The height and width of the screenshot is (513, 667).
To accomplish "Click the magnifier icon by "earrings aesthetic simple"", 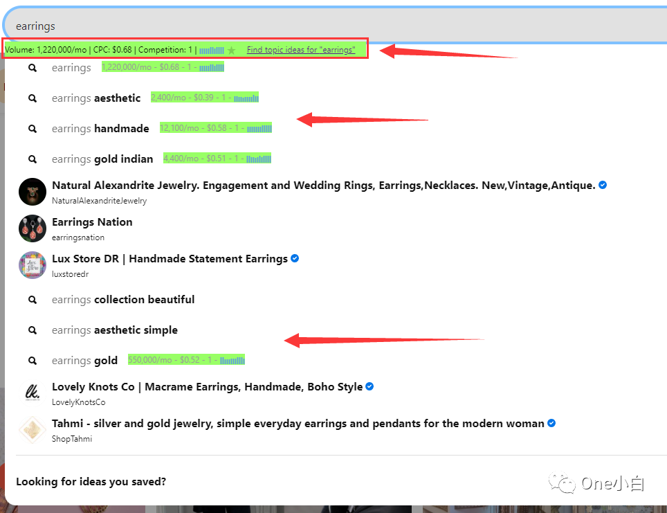I will coord(33,330).
